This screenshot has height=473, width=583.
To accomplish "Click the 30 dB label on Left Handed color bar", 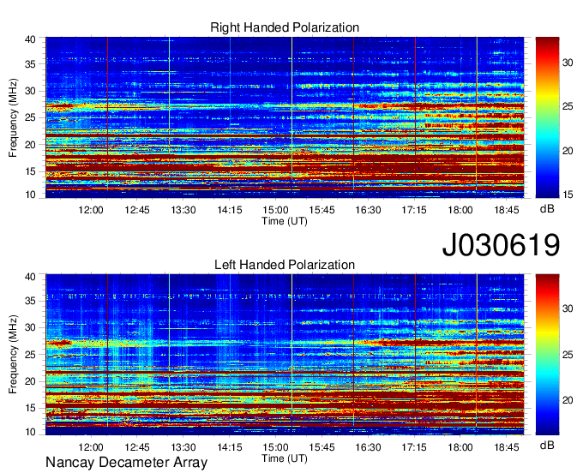I will tap(568, 308).
